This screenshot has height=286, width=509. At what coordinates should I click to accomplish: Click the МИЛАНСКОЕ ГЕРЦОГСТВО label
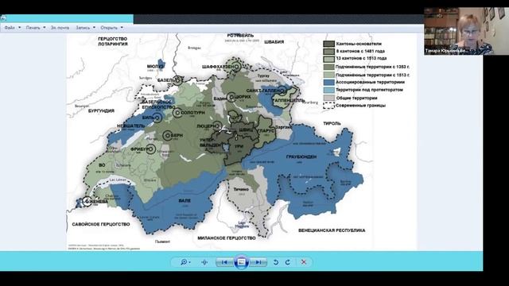click(x=227, y=238)
